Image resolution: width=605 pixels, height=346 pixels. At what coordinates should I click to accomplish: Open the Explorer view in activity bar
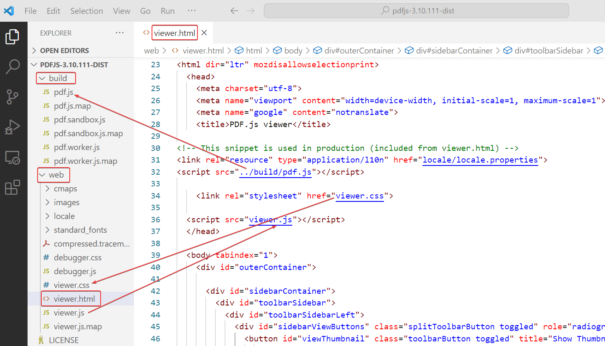tap(13, 37)
